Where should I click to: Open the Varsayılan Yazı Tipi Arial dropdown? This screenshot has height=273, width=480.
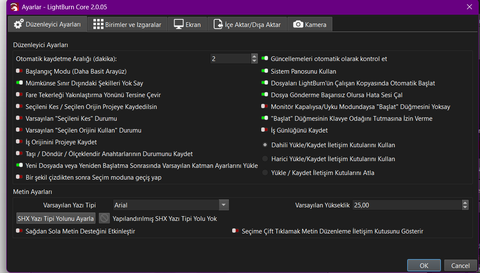[x=223, y=205]
